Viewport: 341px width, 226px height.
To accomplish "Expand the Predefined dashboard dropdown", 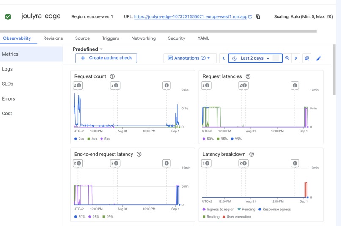I will click(x=88, y=49).
